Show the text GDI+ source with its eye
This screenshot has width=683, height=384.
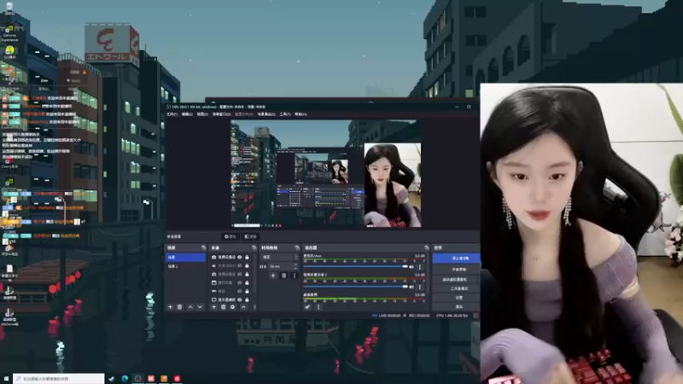(x=240, y=265)
